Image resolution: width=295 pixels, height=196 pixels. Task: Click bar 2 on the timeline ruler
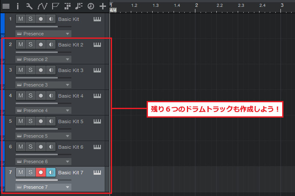(x=196, y=5)
